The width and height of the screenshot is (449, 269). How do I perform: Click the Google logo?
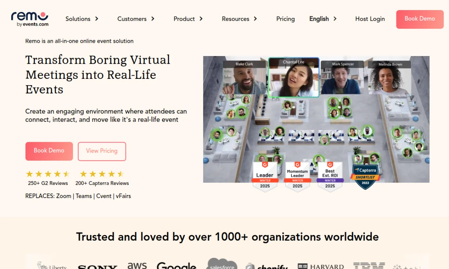pyautogui.click(x=176, y=265)
